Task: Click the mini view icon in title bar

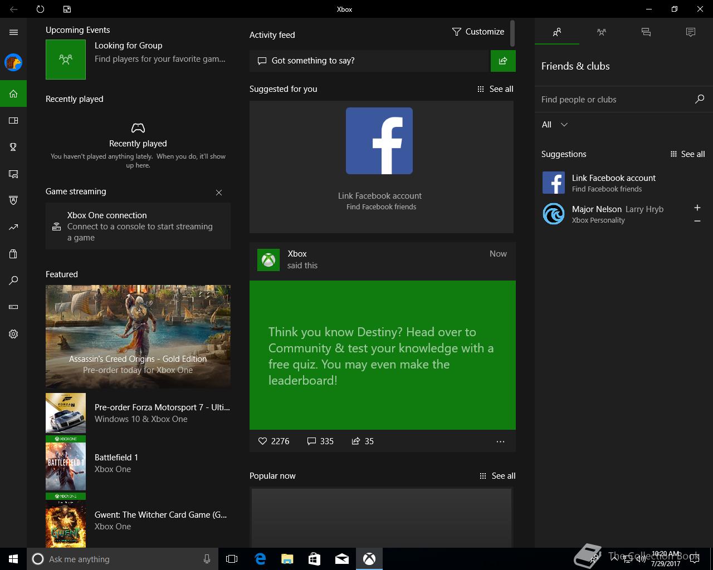Action: [x=67, y=9]
